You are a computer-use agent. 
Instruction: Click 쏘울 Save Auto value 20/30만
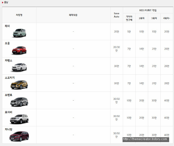pyautogui.click(x=116, y=49)
